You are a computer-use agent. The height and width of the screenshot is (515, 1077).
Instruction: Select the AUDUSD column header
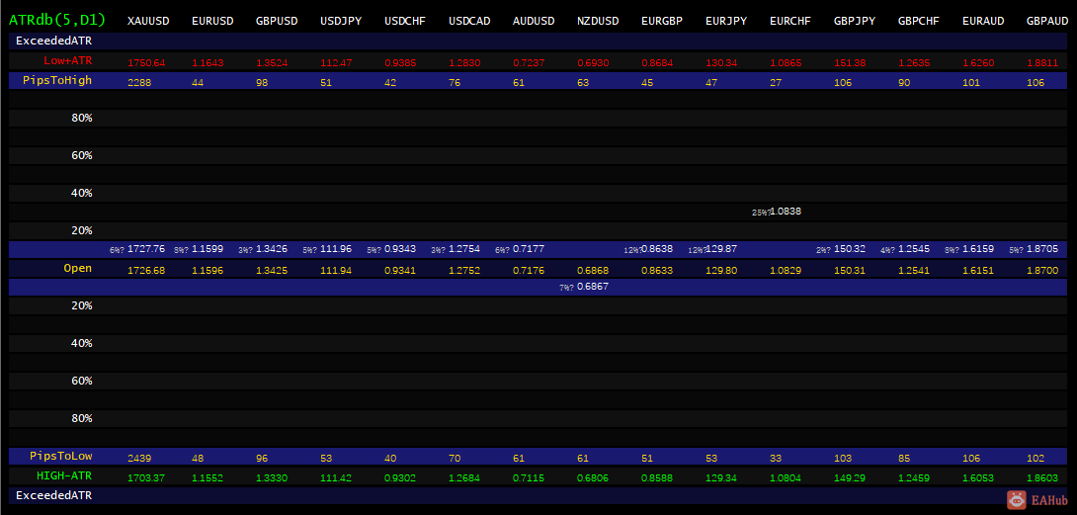pos(534,22)
